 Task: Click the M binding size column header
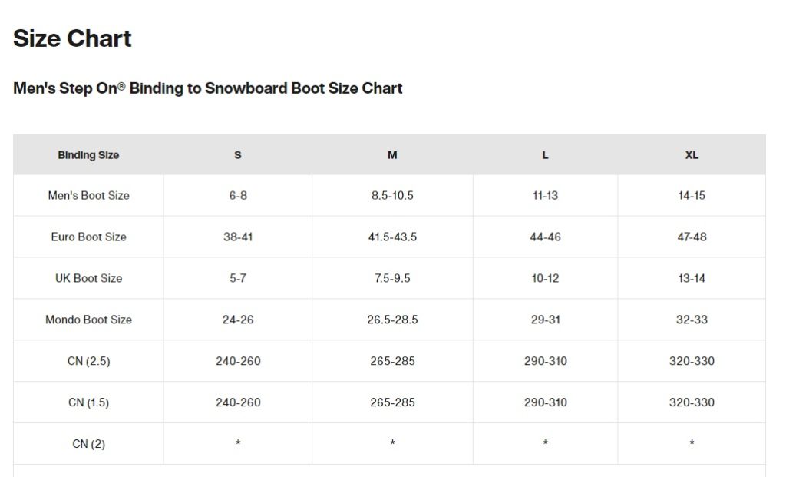click(x=392, y=155)
